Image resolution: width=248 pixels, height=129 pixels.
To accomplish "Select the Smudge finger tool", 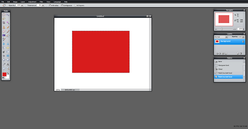I will (4, 48).
